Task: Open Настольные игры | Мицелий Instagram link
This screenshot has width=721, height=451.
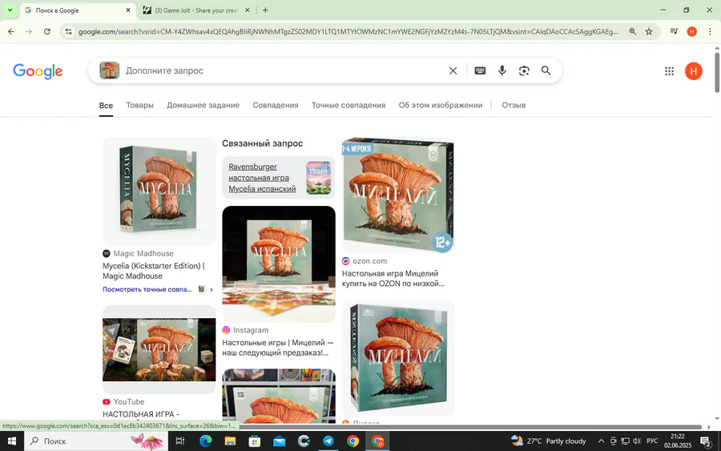Action: tap(277, 348)
